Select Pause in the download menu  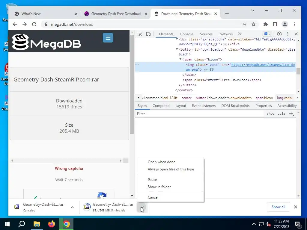pos(170,180)
